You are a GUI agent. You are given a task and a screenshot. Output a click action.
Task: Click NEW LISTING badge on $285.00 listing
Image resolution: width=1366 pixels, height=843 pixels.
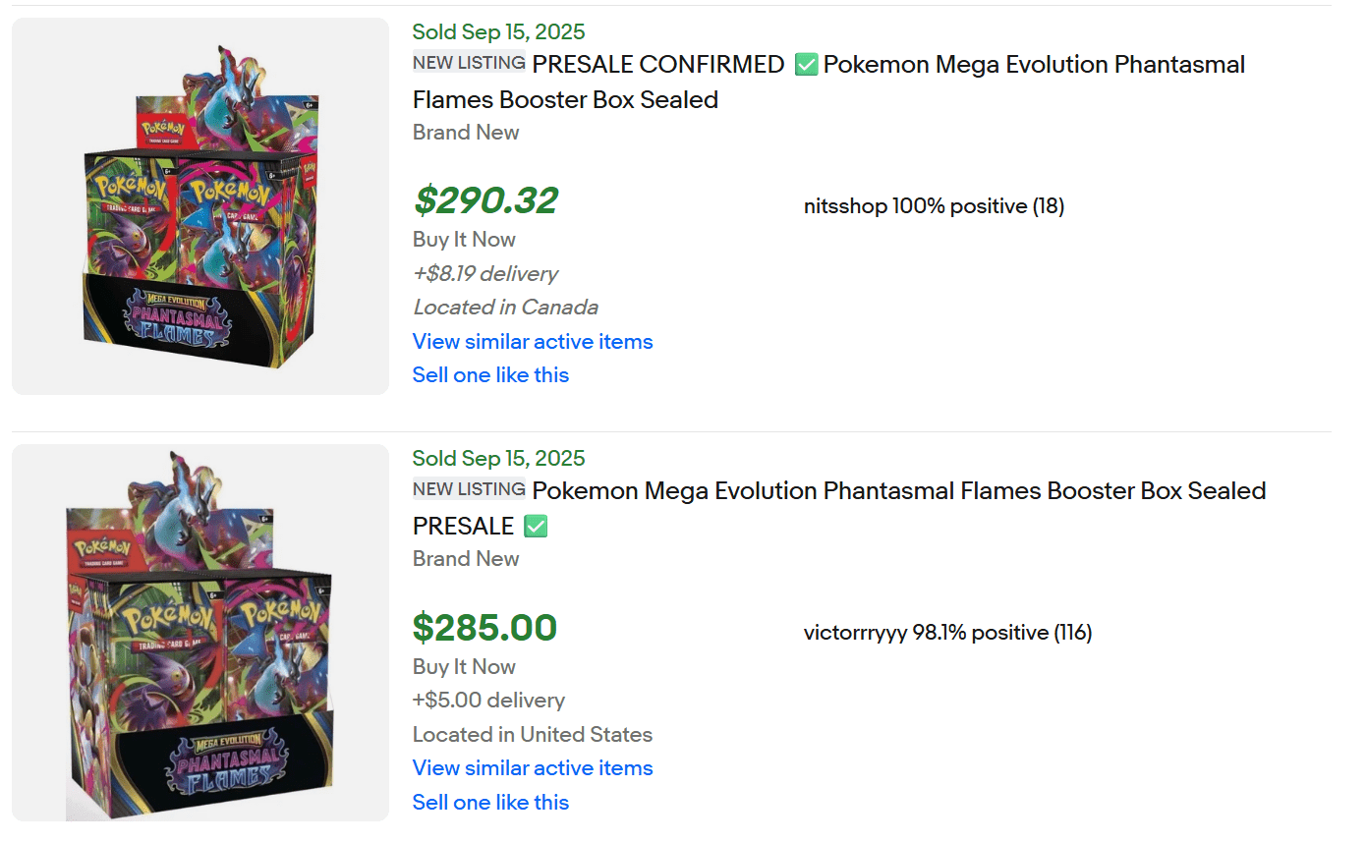(469, 489)
